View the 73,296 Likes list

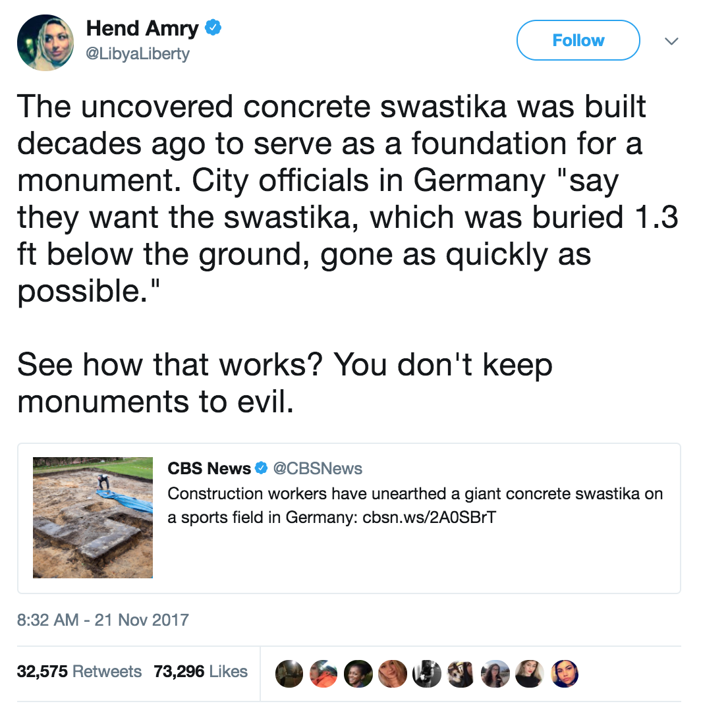coord(201,672)
